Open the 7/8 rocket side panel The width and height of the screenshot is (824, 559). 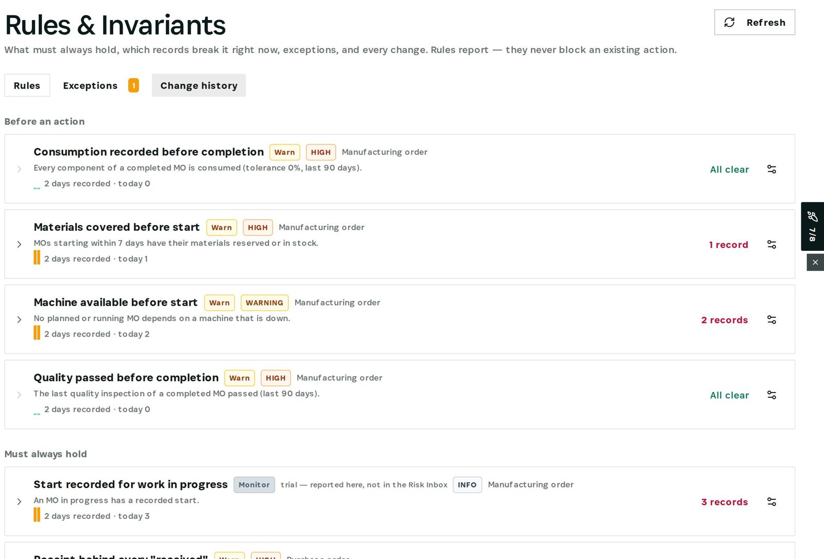pos(813,226)
